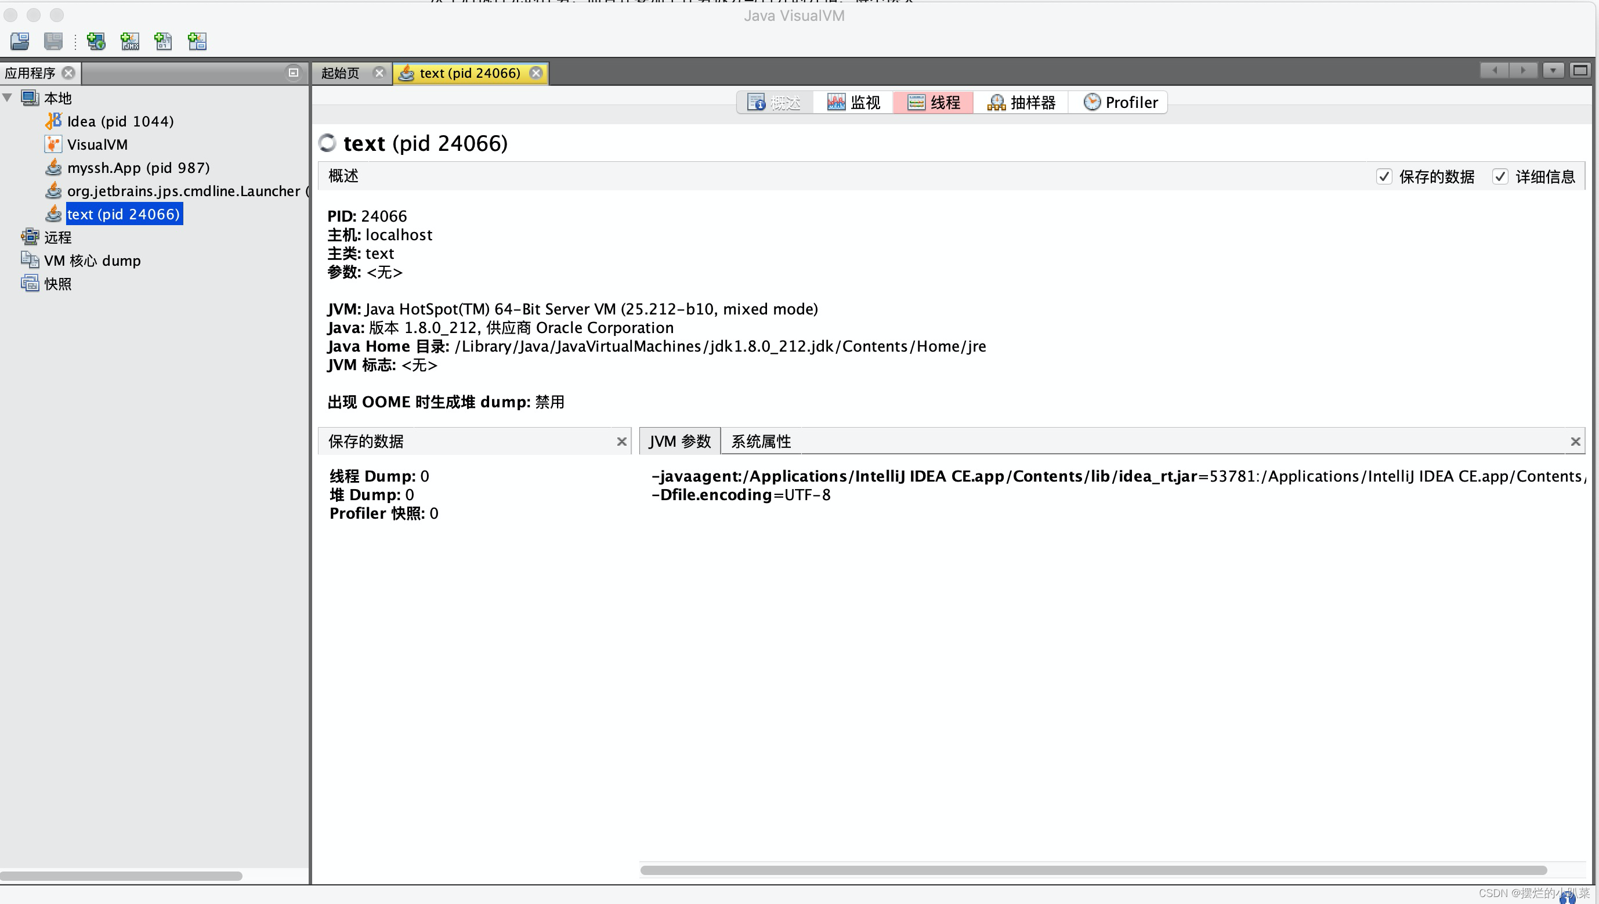Click Java icon beside myssh.App
The width and height of the screenshot is (1599, 904).
point(53,168)
